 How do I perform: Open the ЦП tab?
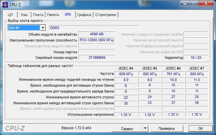[10, 15]
